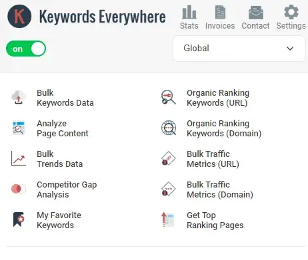Click the Bulk Traffic Metrics (URL) tag icon
The image size is (308, 260).
pos(168,158)
